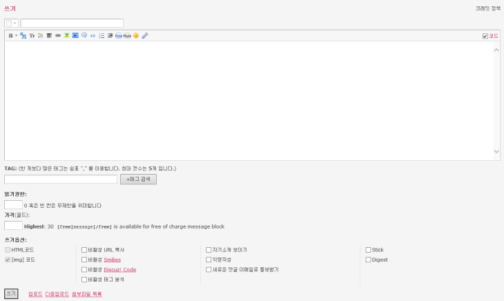Click the attachment paperclip icon
The height and width of the screenshot is (301, 504).
coord(145,36)
